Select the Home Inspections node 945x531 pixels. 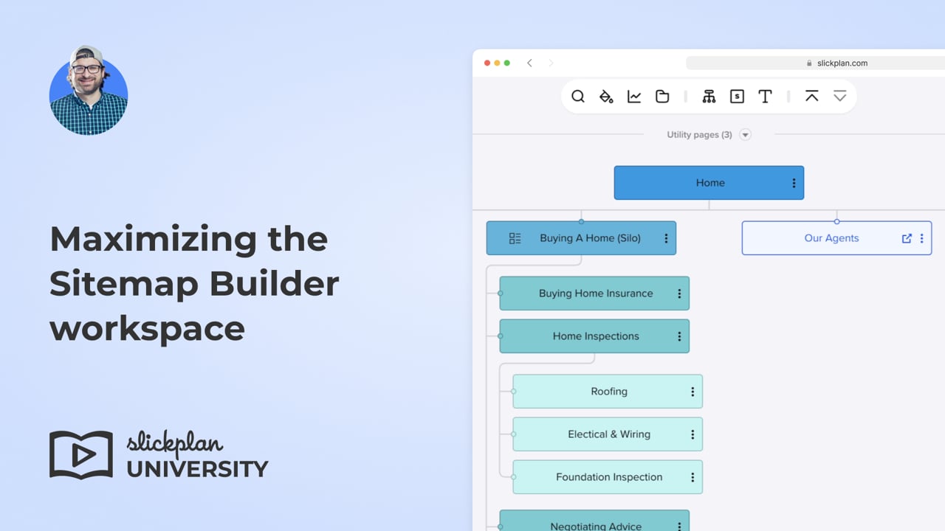(x=594, y=336)
